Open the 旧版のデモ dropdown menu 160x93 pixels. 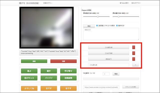(48, 3)
